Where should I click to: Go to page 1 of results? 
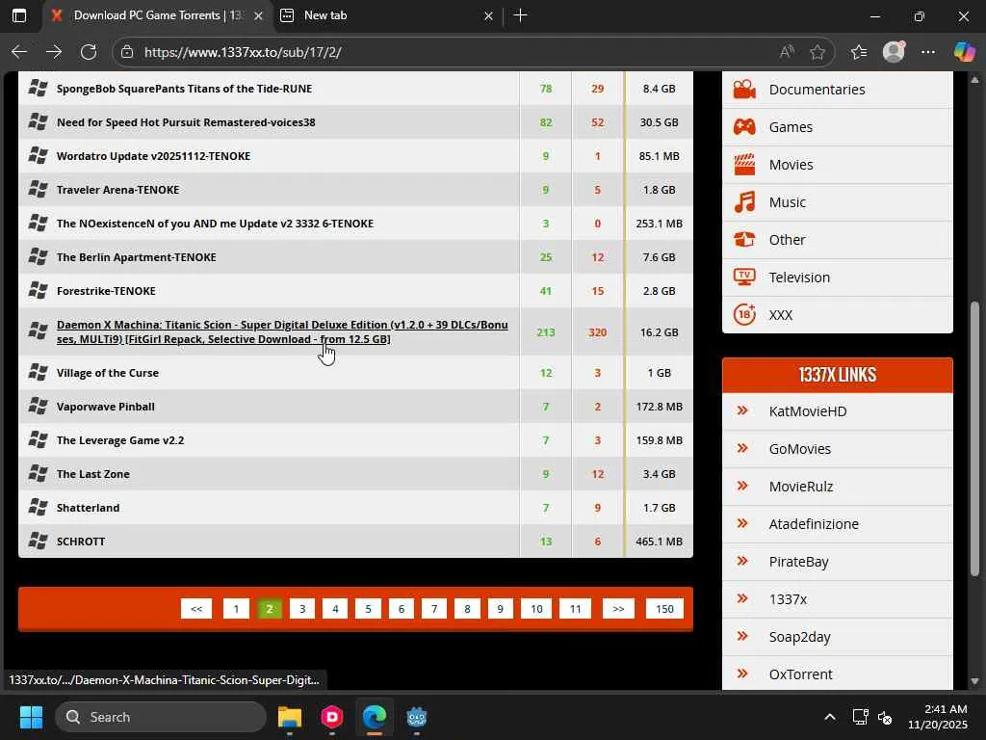point(237,609)
